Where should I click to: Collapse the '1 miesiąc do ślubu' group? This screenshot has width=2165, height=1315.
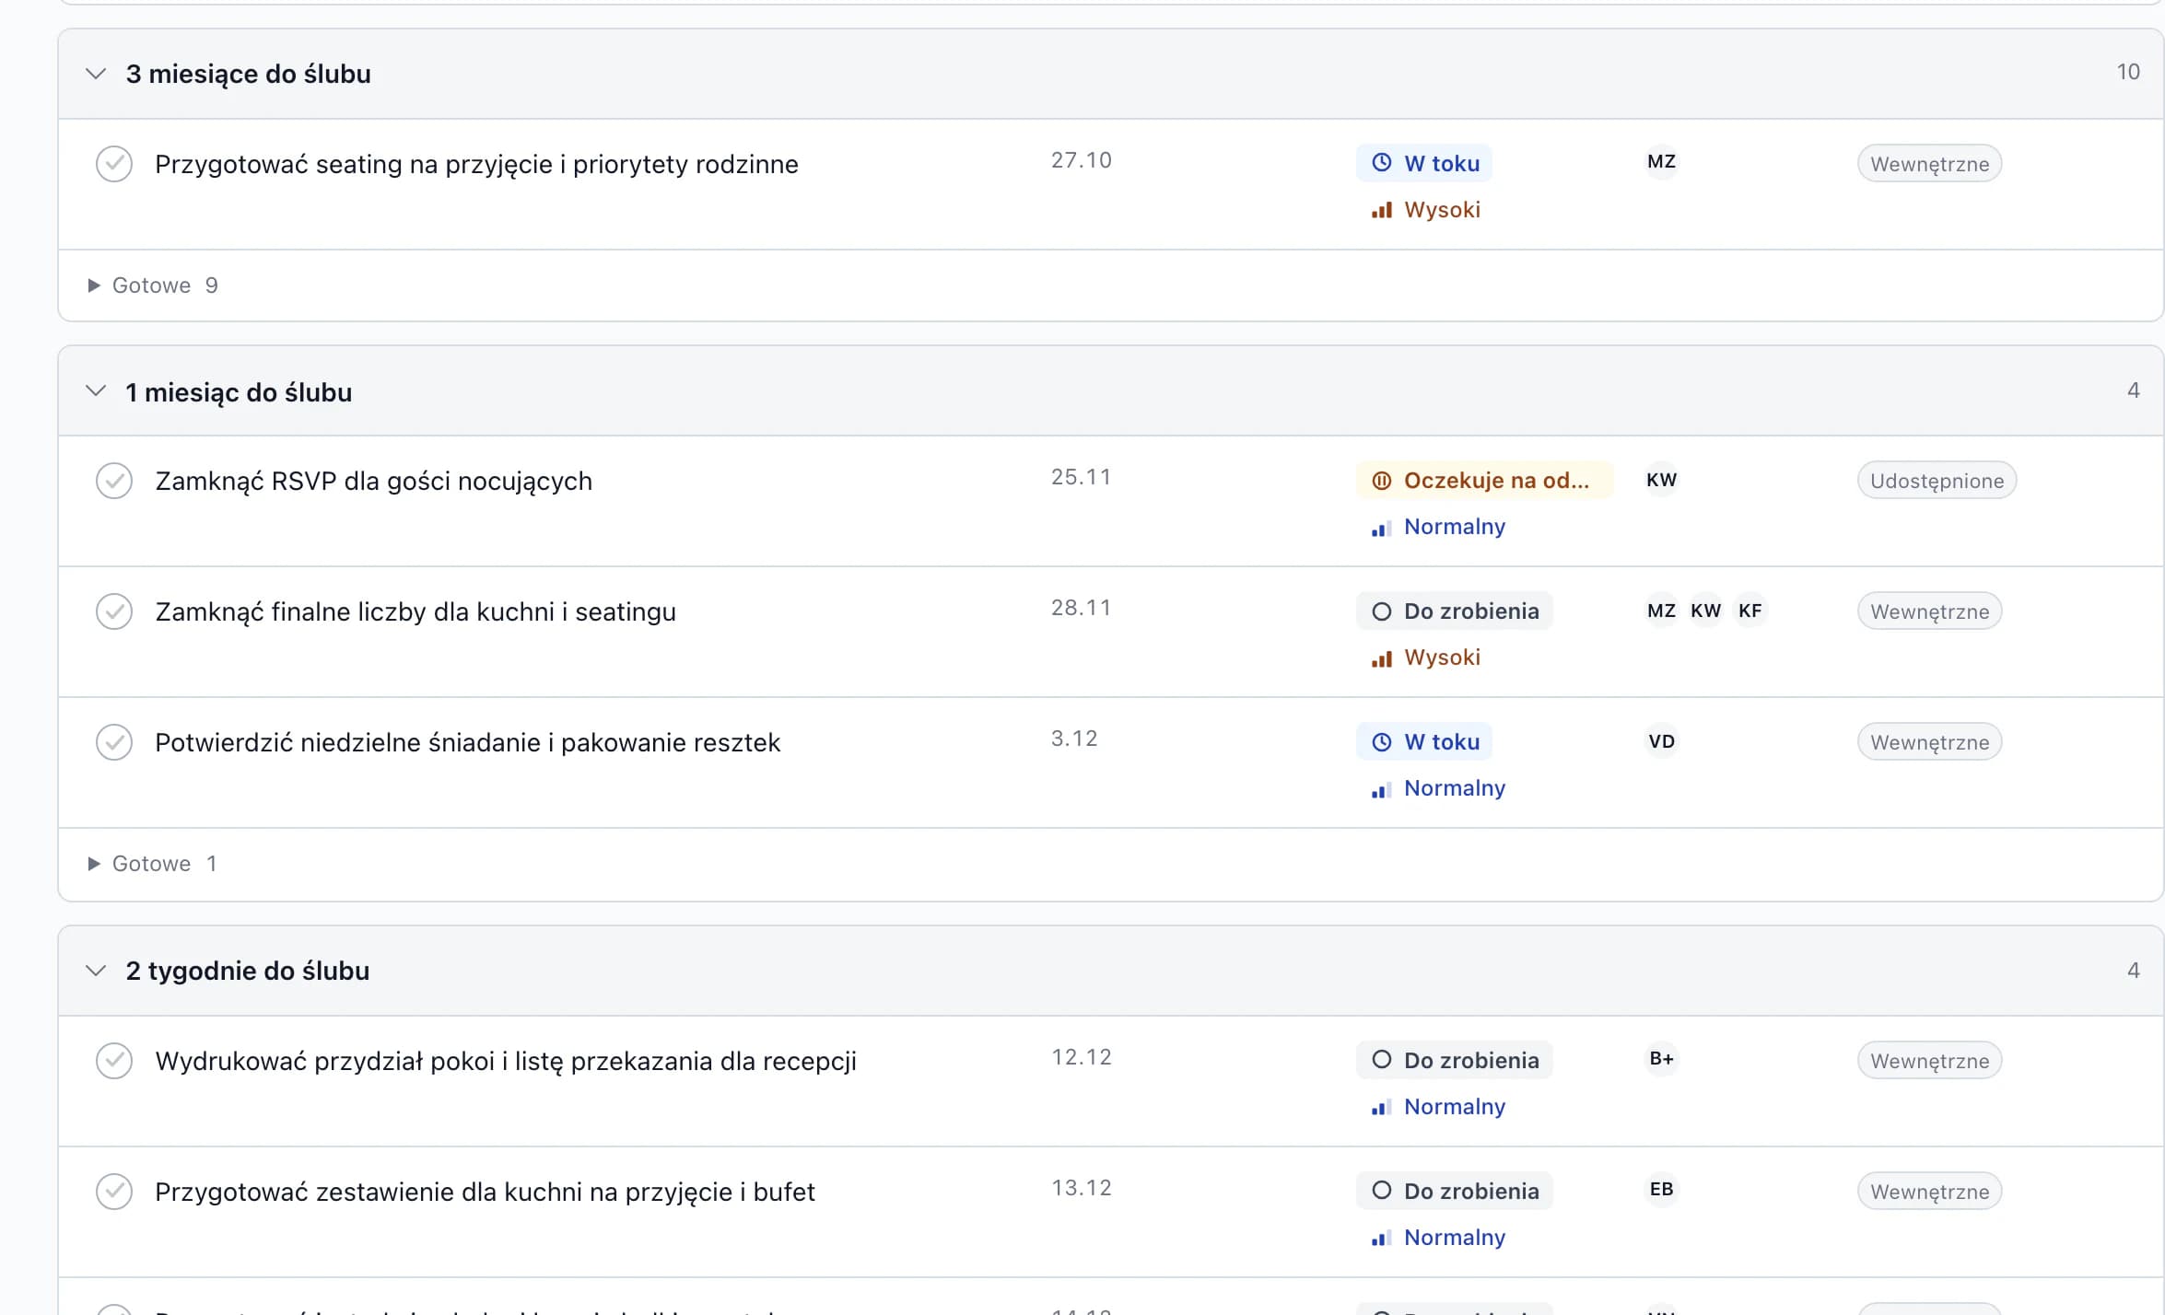96,391
